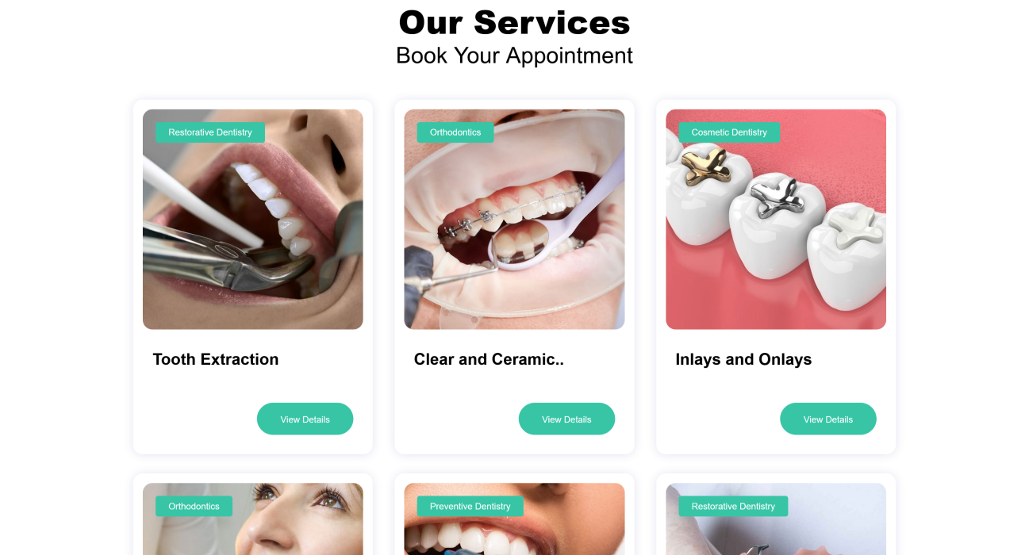The height and width of the screenshot is (555, 1029).
Task: Open bottom-right Restorative Dentistry card image
Action: [x=775, y=519]
